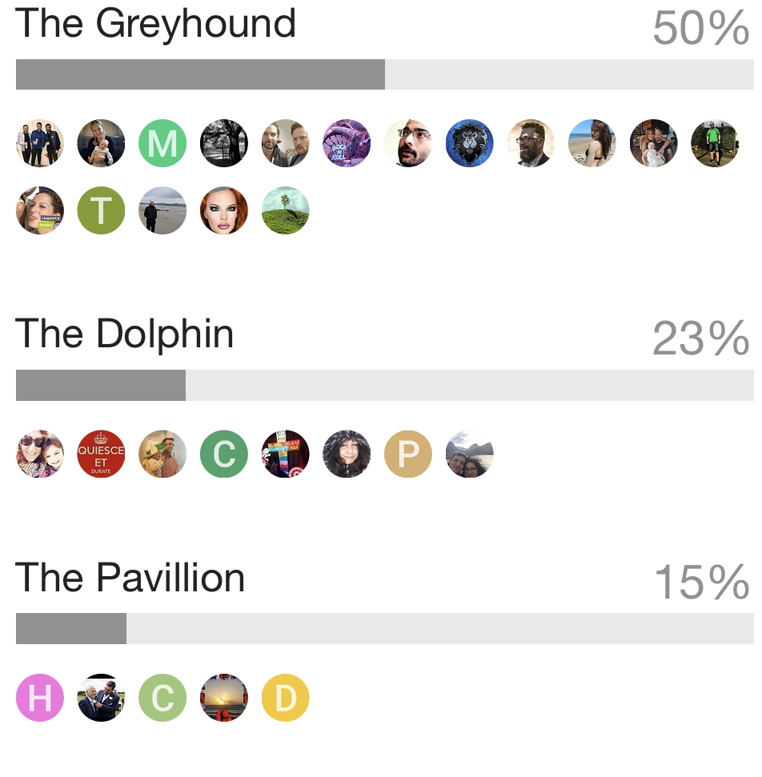Select The Pavillion poll option
Screen dimensions: 762x777
[130, 578]
